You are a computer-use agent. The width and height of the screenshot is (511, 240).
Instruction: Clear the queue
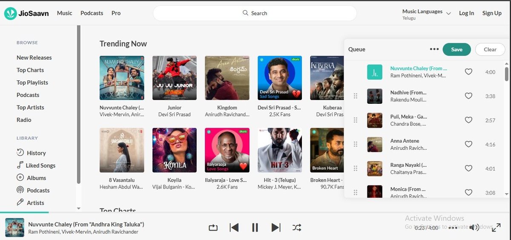click(x=490, y=49)
